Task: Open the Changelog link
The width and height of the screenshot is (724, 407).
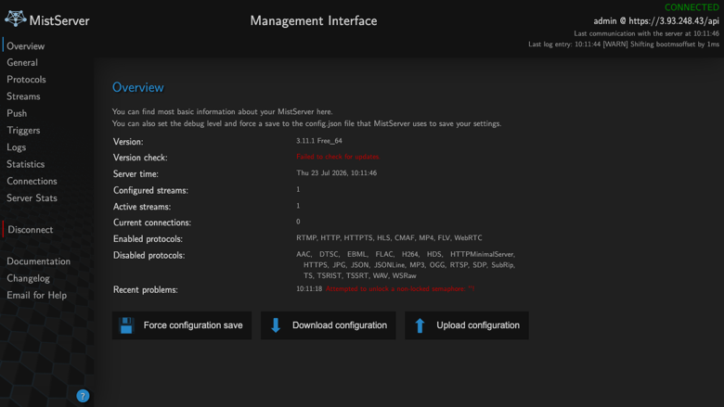Action: tap(28, 278)
